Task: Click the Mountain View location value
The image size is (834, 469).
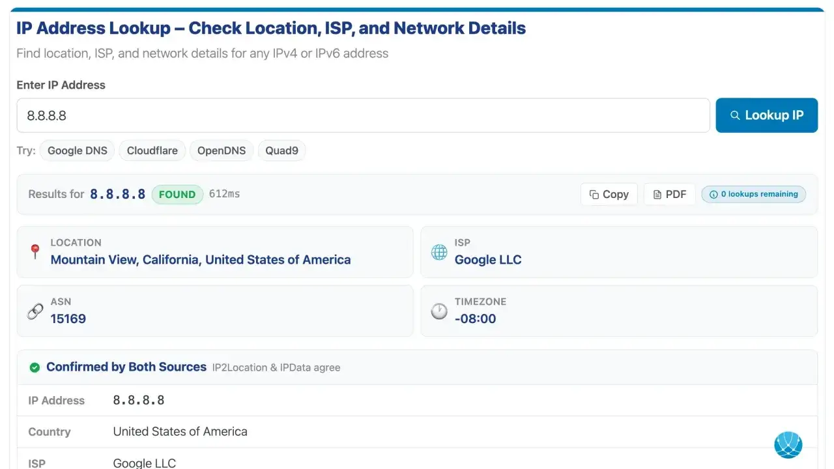Action: pos(201,260)
